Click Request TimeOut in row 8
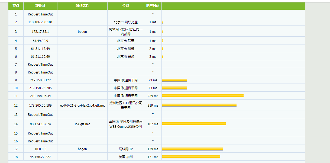The height and width of the screenshot is (163, 330). (40, 72)
